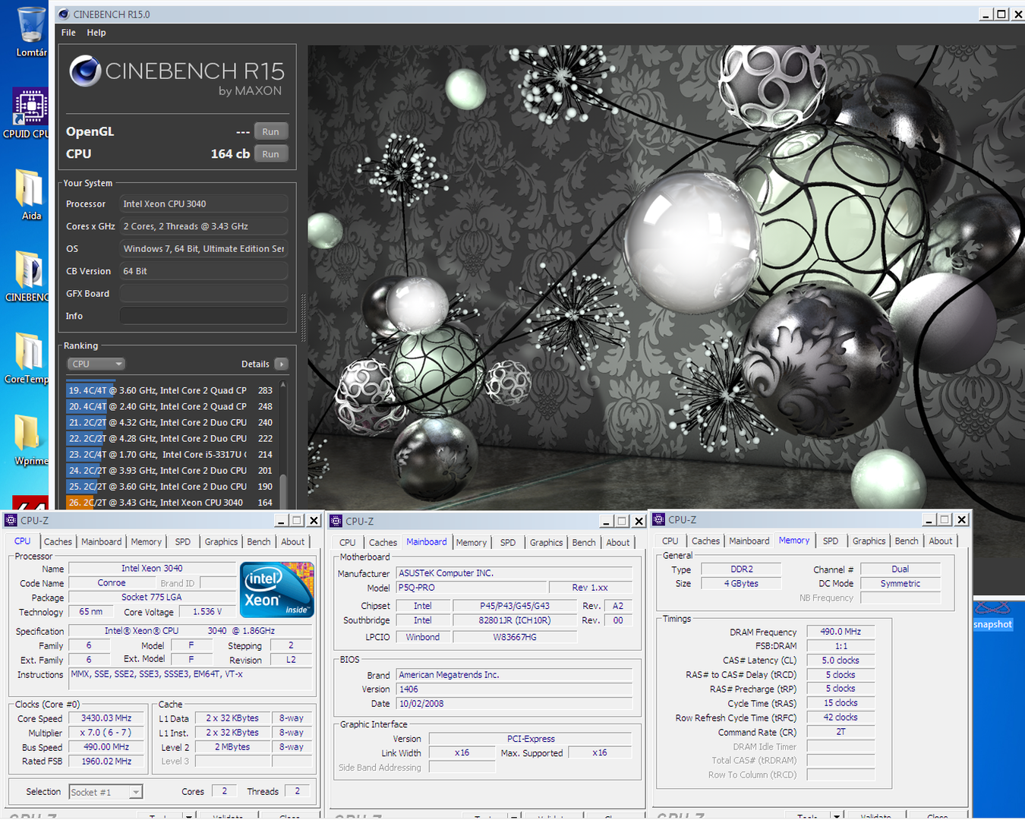The height and width of the screenshot is (820, 1025).
Task: Switch to SPD tab in left CPU-Z window
Action: [x=182, y=541]
